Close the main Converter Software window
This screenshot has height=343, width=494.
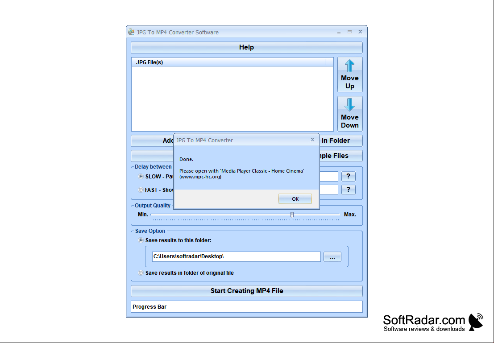pyautogui.click(x=360, y=32)
